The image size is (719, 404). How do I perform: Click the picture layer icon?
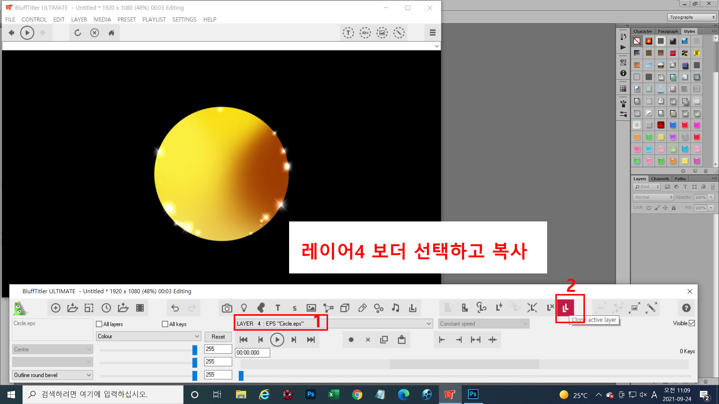point(311,308)
